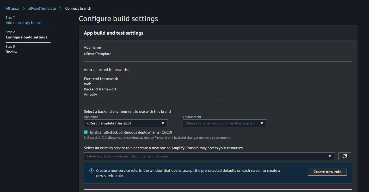Click the Connect branch breadcrumb text
The image size is (369, 192).
click(78, 8)
